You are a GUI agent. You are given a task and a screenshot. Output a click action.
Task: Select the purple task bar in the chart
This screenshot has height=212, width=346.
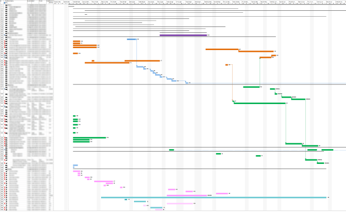click(183, 35)
